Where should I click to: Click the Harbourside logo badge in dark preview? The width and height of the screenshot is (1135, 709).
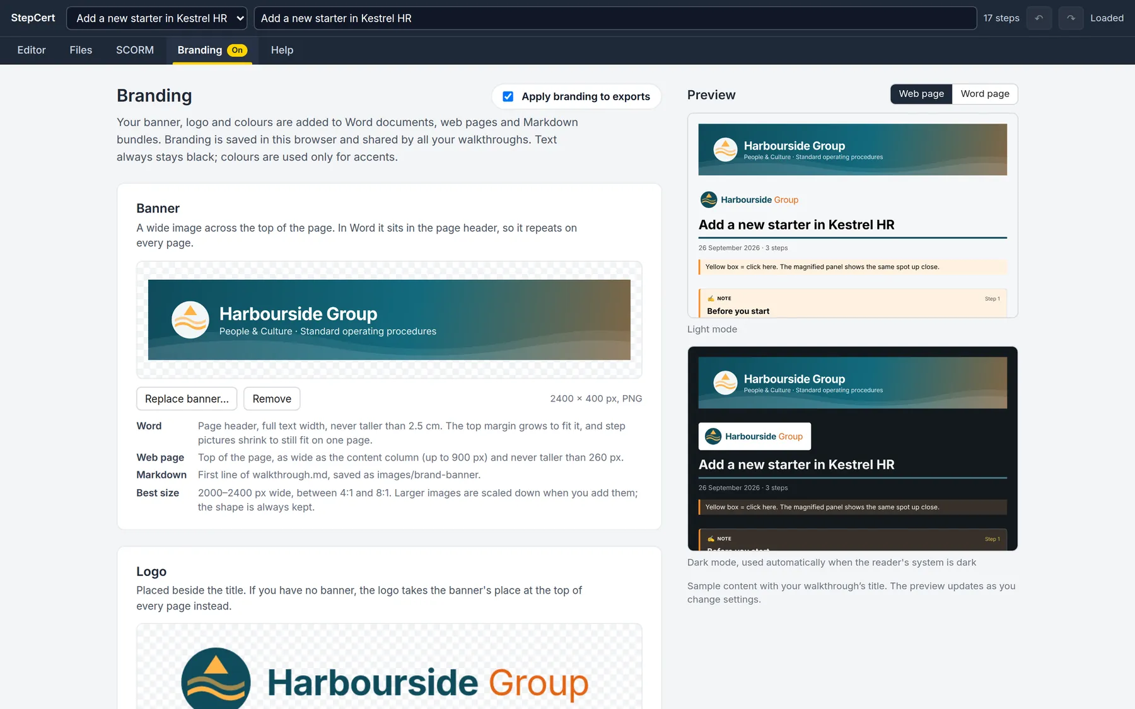click(755, 436)
